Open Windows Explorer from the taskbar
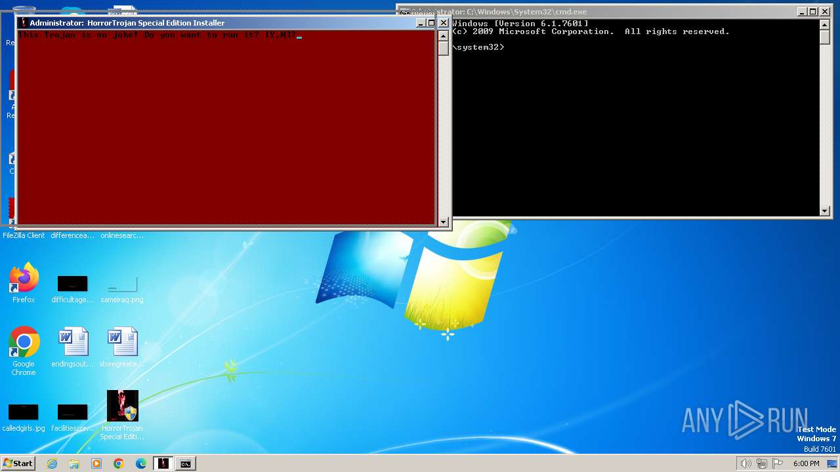 click(x=74, y=463)
